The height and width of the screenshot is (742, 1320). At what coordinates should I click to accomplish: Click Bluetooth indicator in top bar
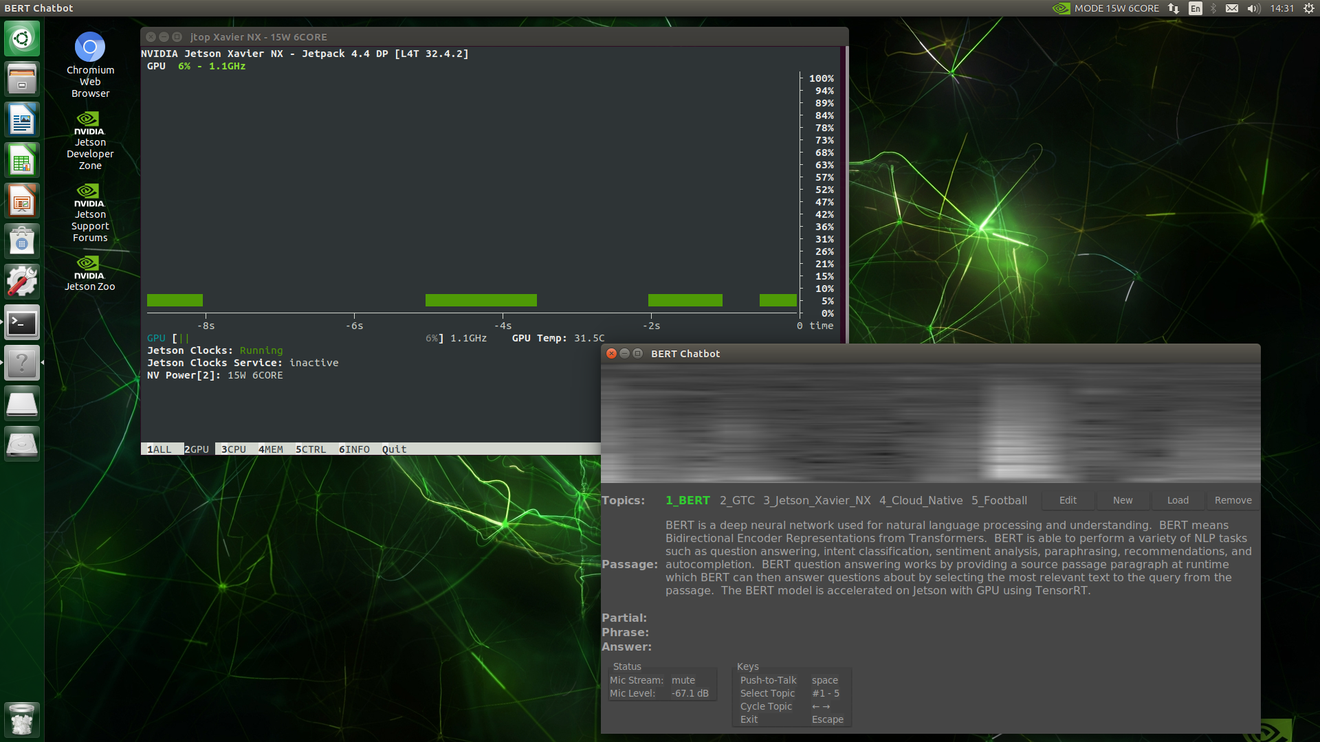tap(1213, 8)
